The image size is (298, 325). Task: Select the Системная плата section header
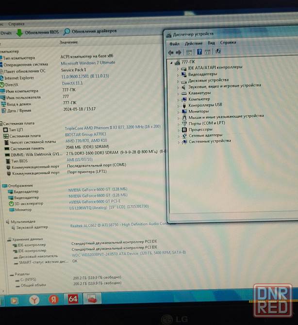(19, 124)
